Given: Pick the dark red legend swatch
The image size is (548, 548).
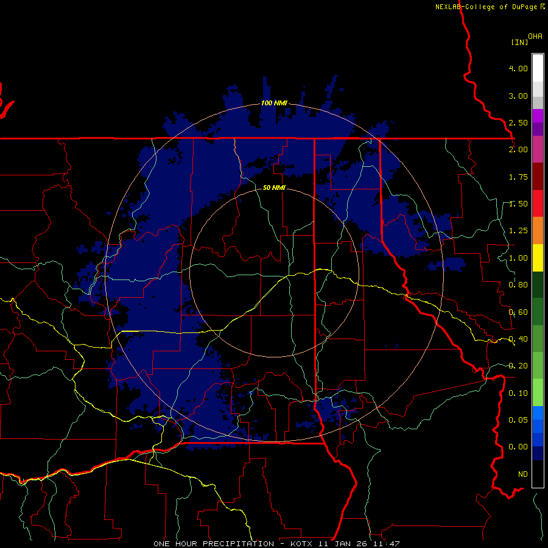Looking at the screenshot, I should [x=538, y=177].
